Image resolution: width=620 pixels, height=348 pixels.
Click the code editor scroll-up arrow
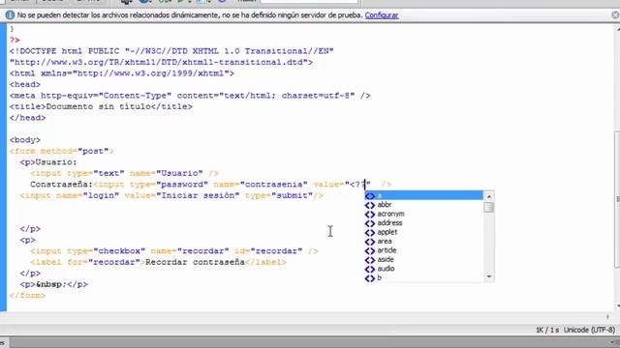click(x=618, y=29)
